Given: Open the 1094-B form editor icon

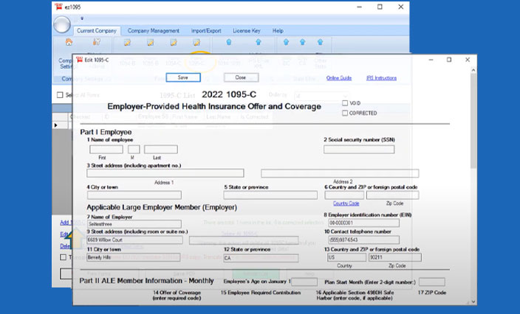Looking at the screenshot, I should point(127,42).
